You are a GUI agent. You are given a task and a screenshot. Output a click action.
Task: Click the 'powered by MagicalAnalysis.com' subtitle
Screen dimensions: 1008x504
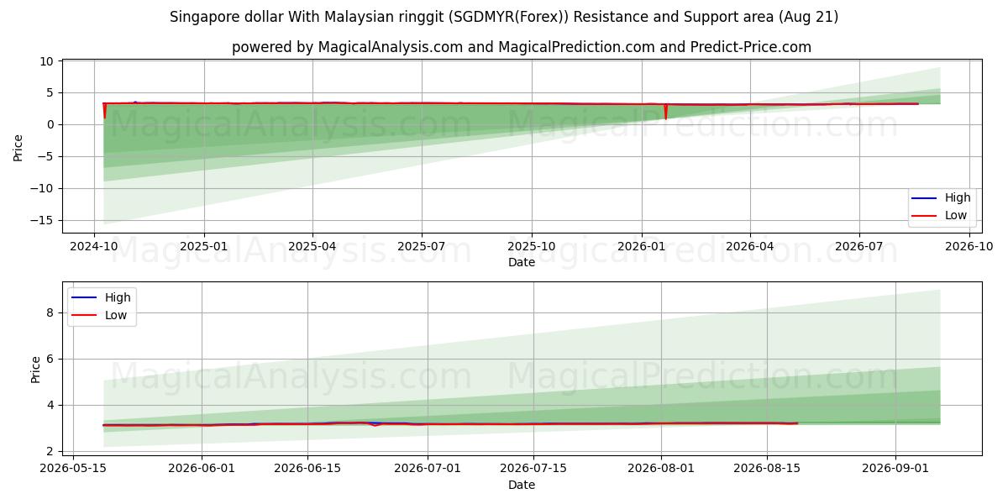pyautogui.click(x=522, y=47)
